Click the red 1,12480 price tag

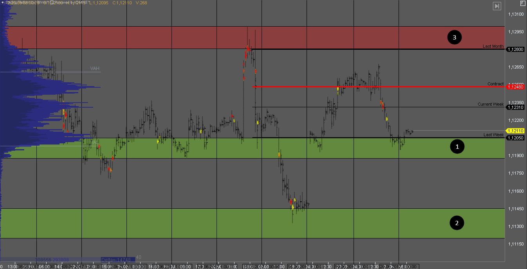pyautogui.click(x=515, y=87)
